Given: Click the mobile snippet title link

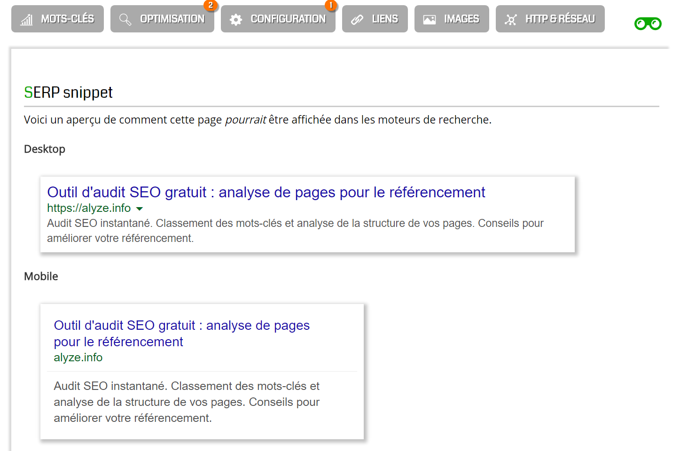Looking at the screenshot, I should 181,333.
